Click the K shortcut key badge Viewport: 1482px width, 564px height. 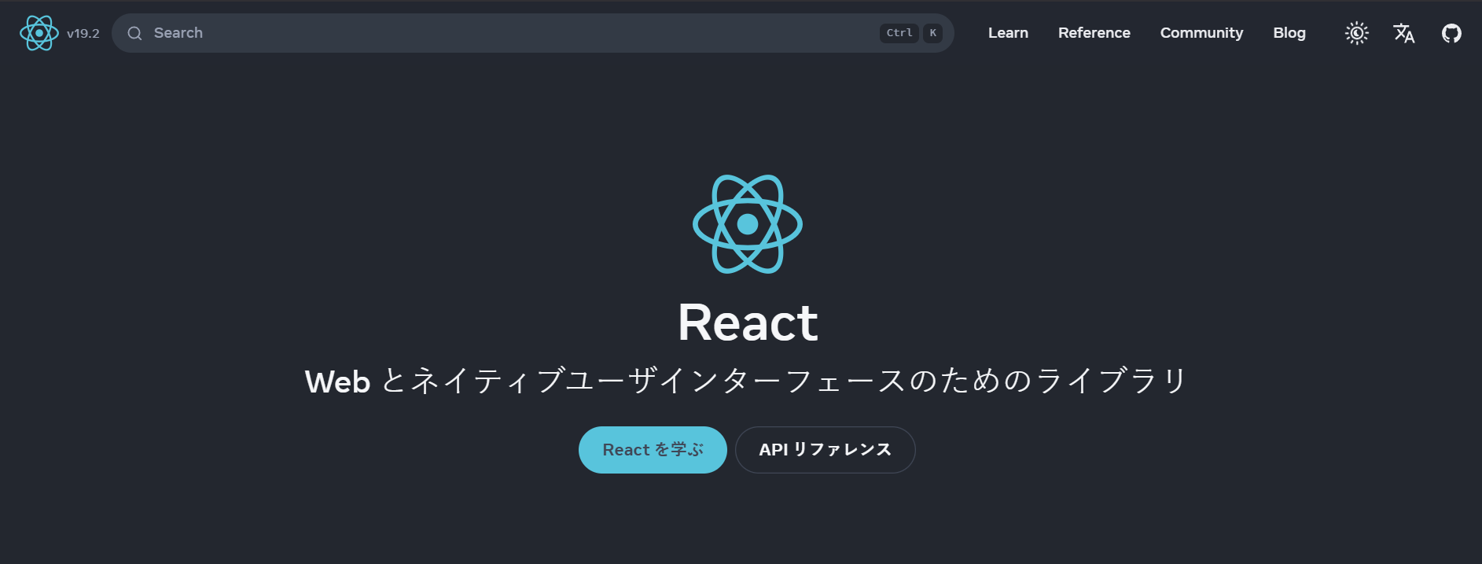click(933, 33)
